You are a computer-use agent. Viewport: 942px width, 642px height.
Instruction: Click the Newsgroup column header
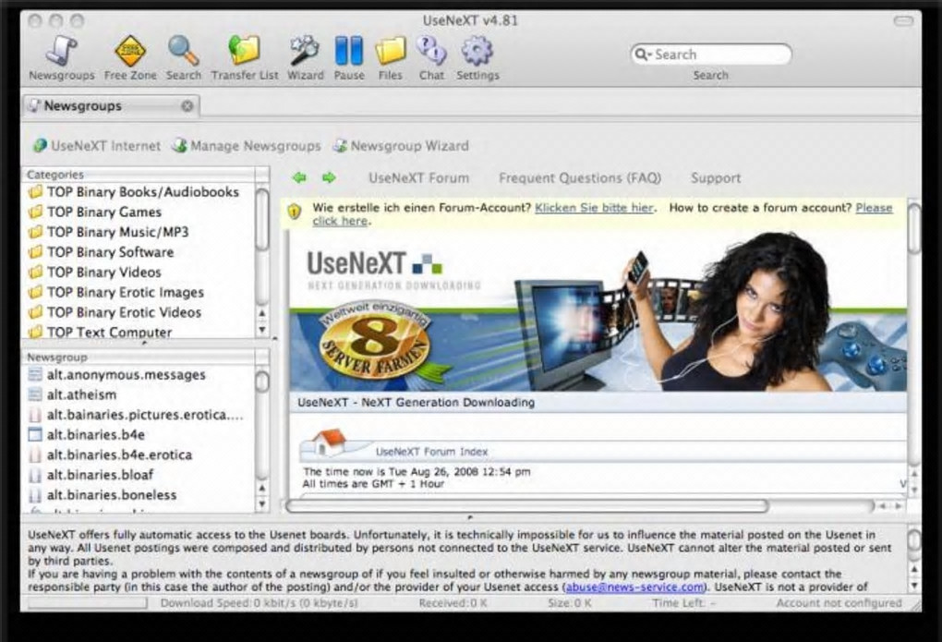point(139,357)
